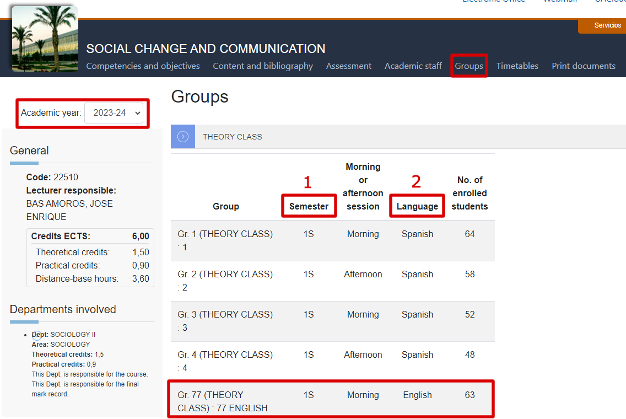Select the Gr. 77 ENGLISH group cell
The width and height of the screenshot is (626, 419).
pos(223,401)
